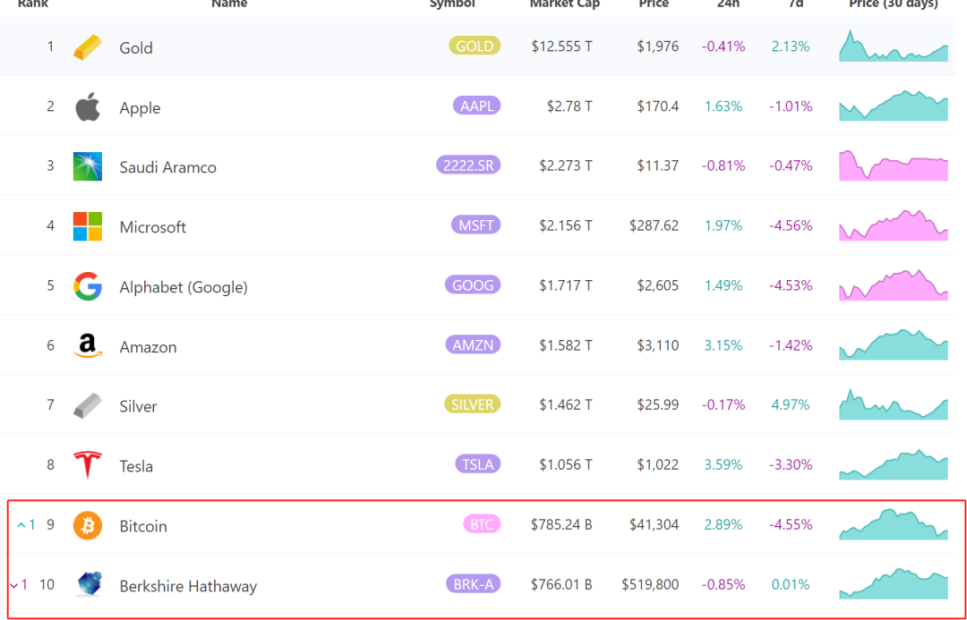Click the Silver bar icon
The width and height of the screenshot is (967, 620).
click(88, 405)
